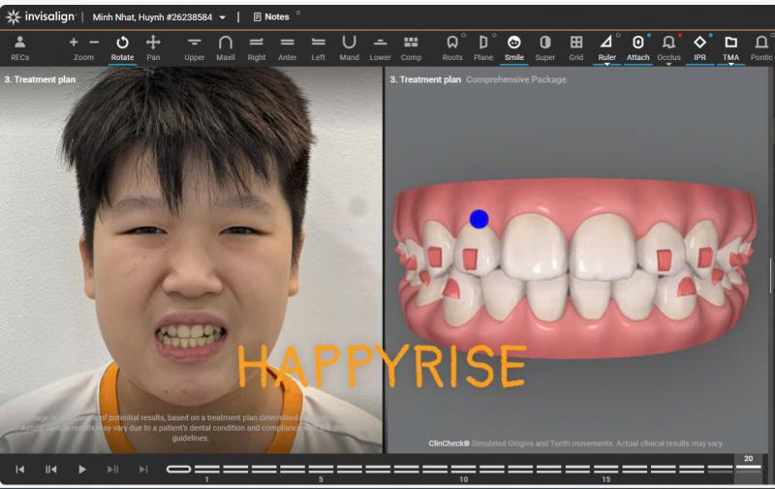The height and width of the screenshot is (489, 775).
Task: Toggle Roots visibility
Action: pos(452,43)
